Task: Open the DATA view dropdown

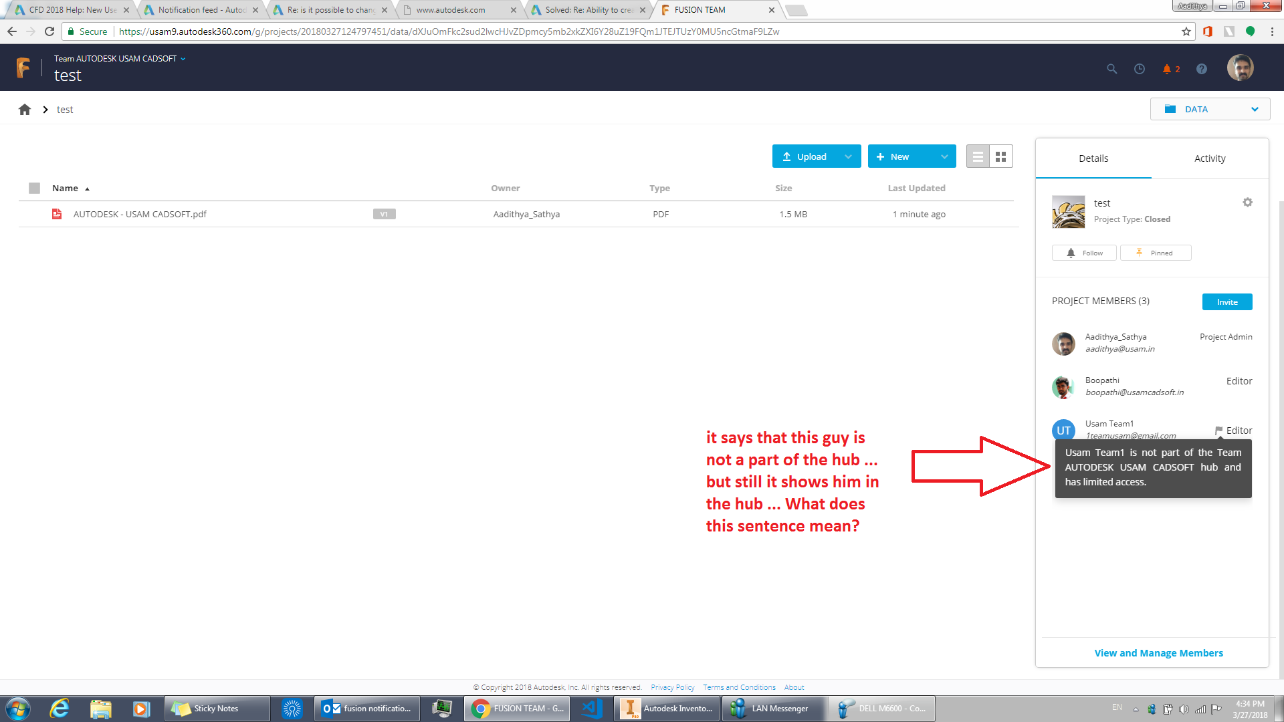Action: [x=1210, y=109]
